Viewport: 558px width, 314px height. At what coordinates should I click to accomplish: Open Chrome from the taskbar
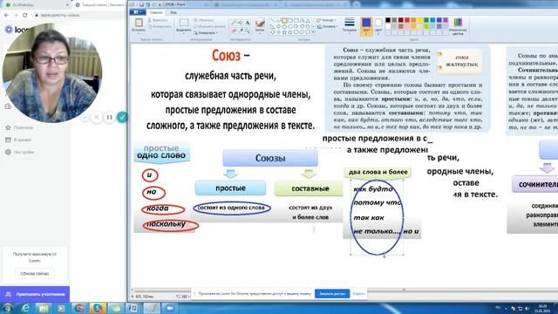pyautogui.click(x=79, y=308)
